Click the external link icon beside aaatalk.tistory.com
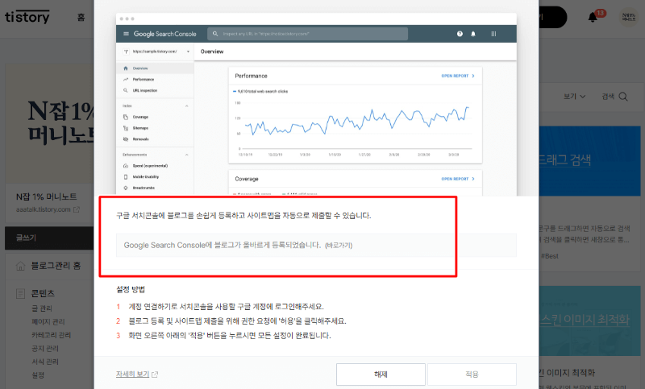Screen dimensions: 645x389 point(77,209)
